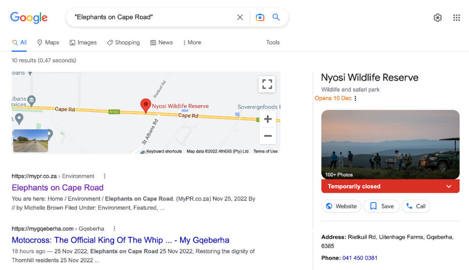Open Google Lens camera search
This screenshot has height=270, width=469.
260,17
